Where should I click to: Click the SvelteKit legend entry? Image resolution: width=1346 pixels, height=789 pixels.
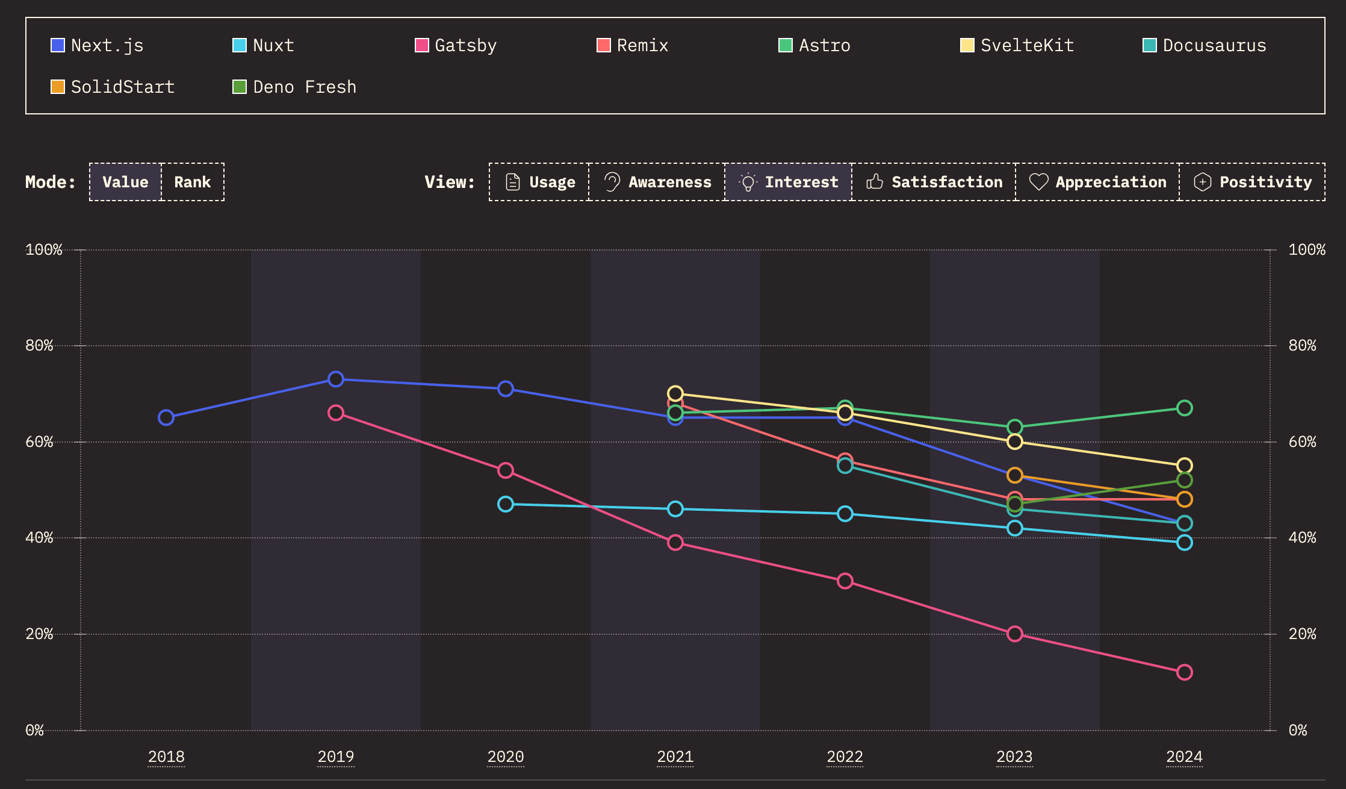[x=1017, y=45]
